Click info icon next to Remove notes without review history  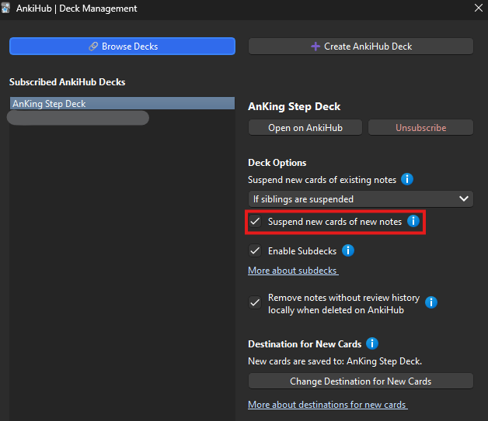431,302
